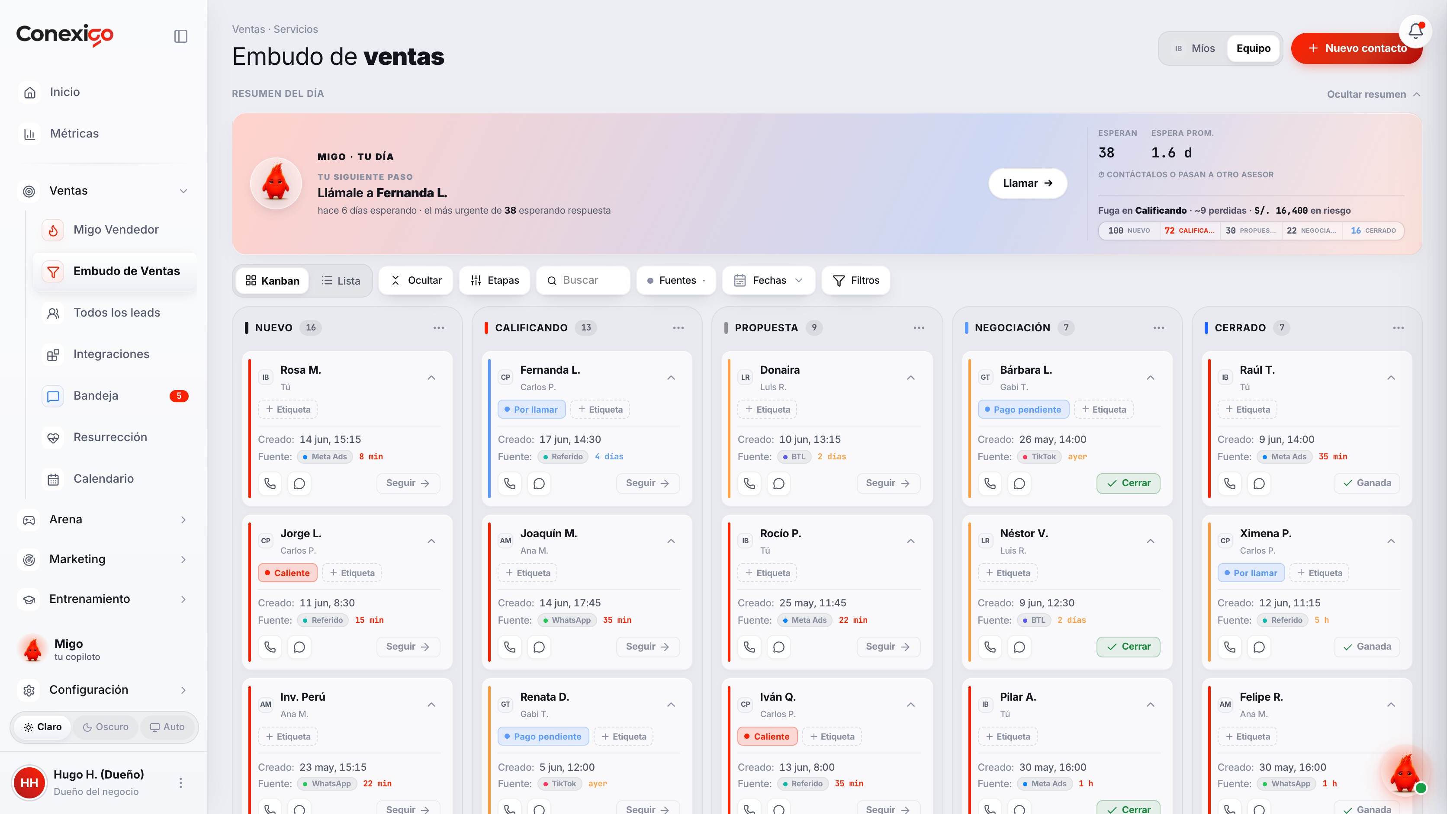Open the Filtros button
Image resolution: width=1447 pixels, height=814 pixels.
click(x=855, y=280)
